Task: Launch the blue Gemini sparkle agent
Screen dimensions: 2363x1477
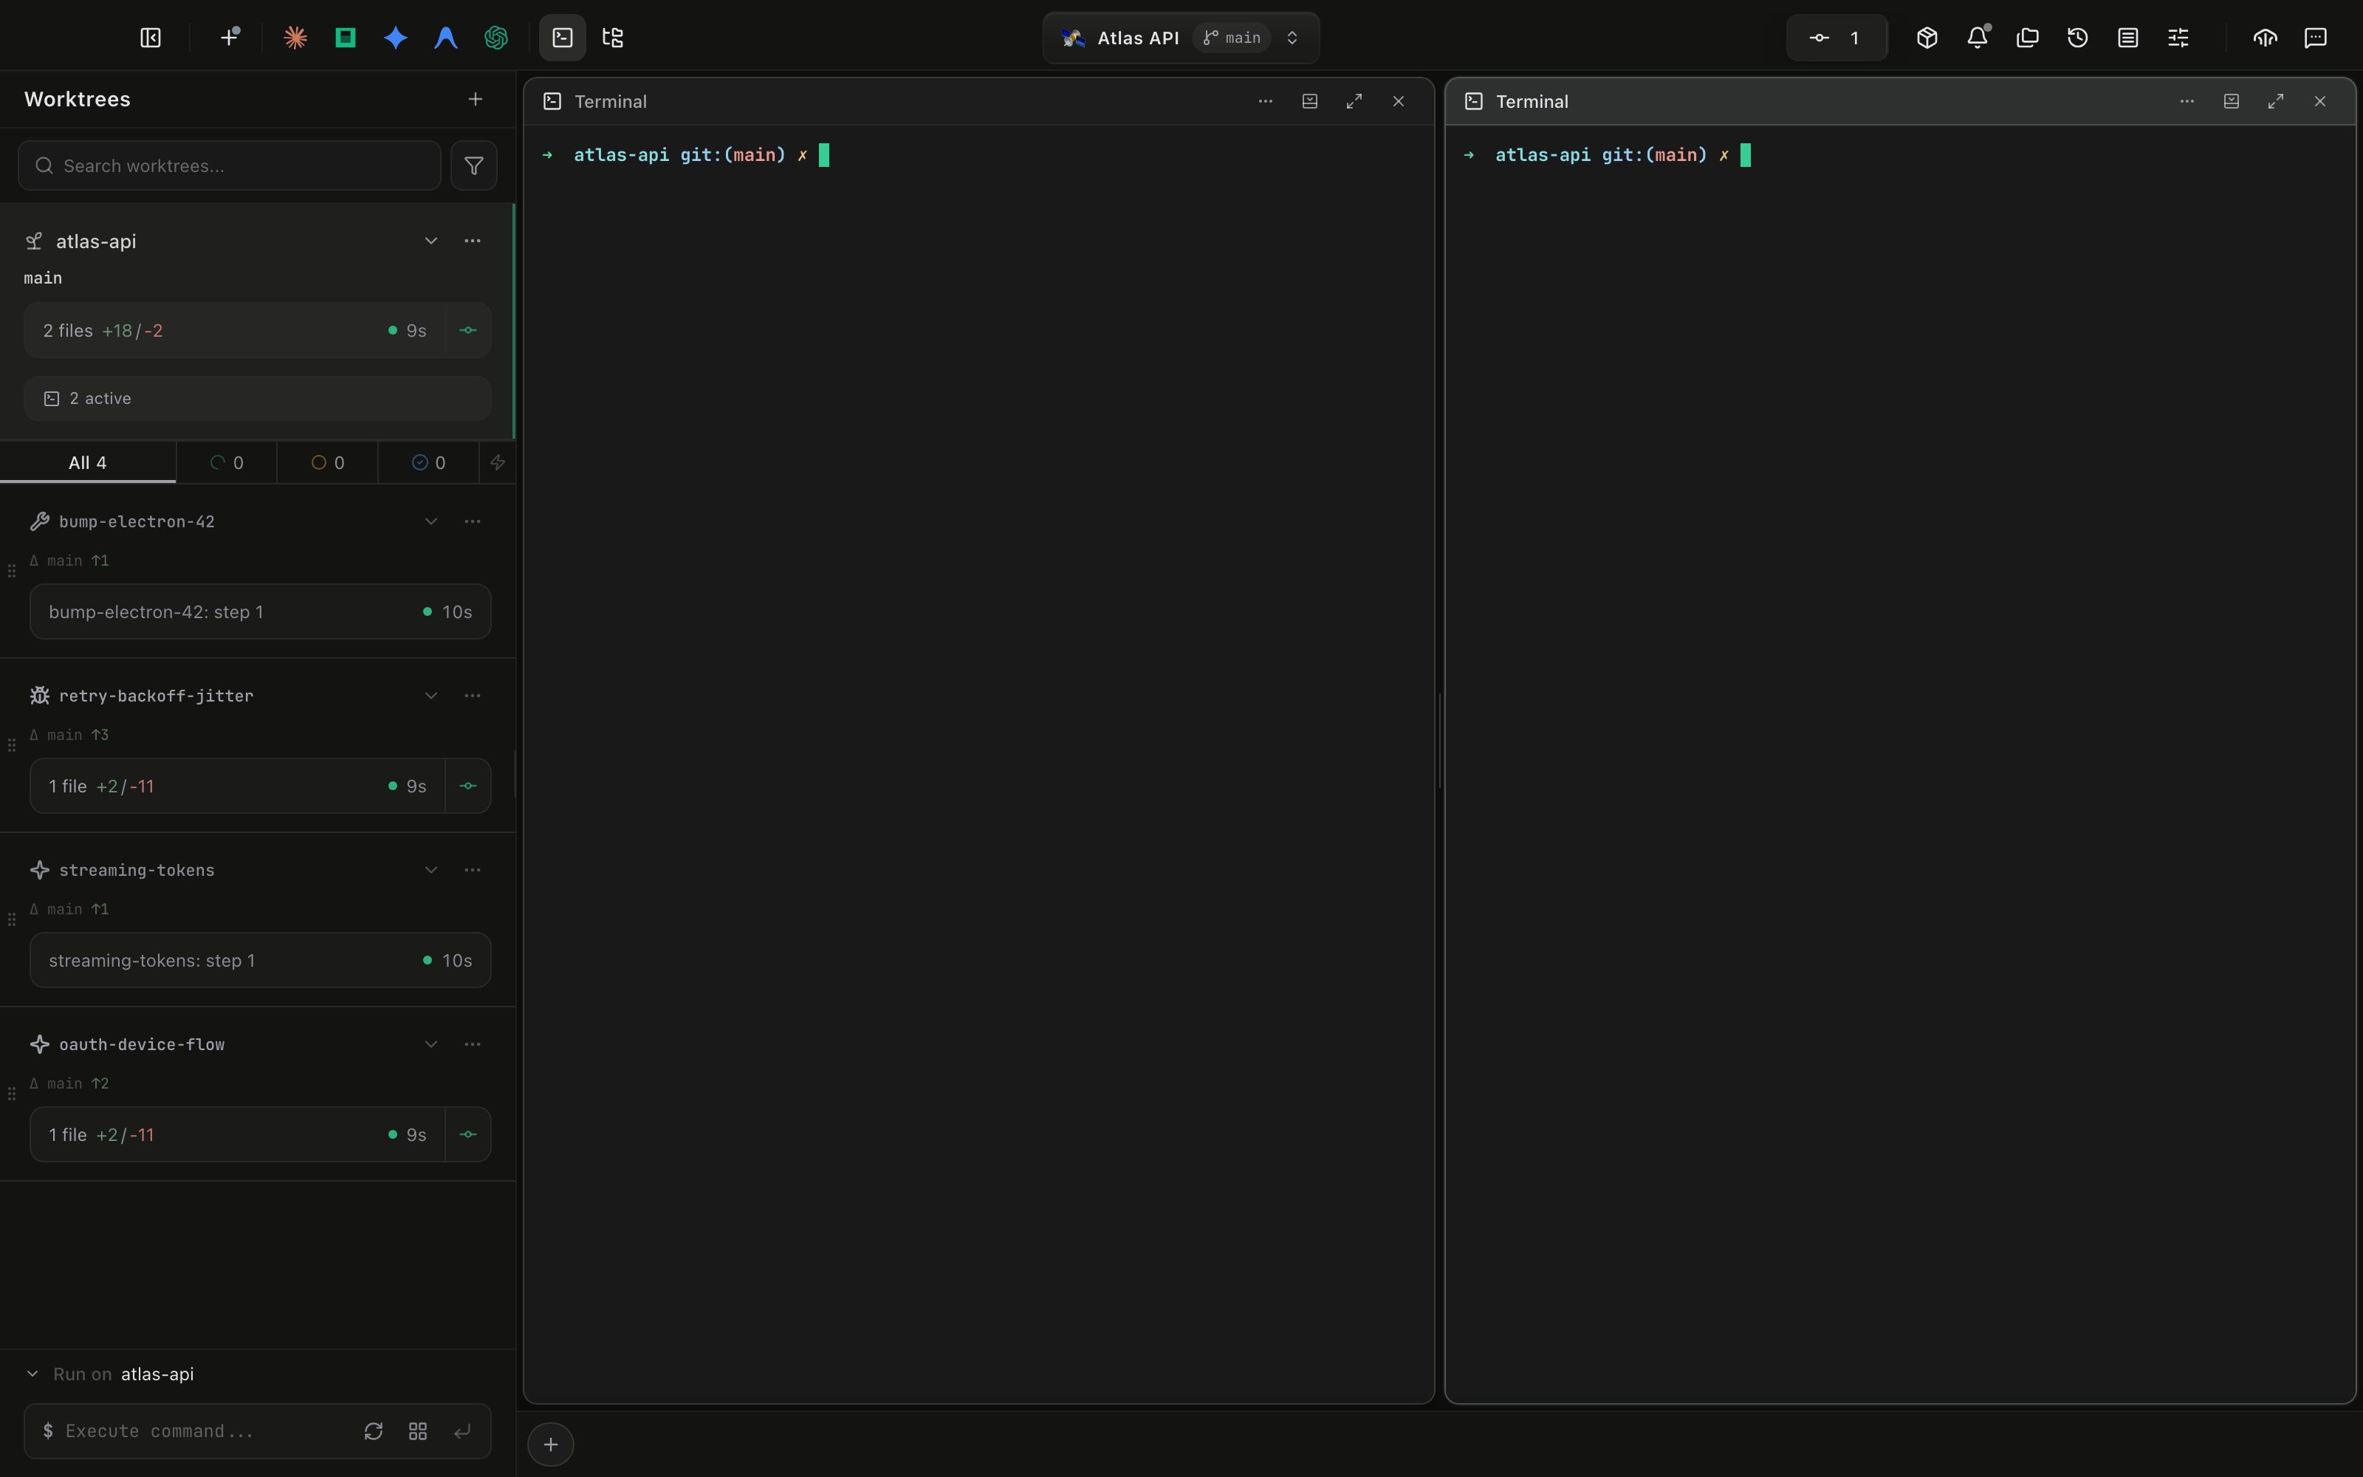Action: coord(396,38)
